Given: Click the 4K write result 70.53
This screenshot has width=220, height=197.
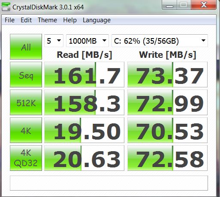Looking at the screenshot, I should (167, 130).
